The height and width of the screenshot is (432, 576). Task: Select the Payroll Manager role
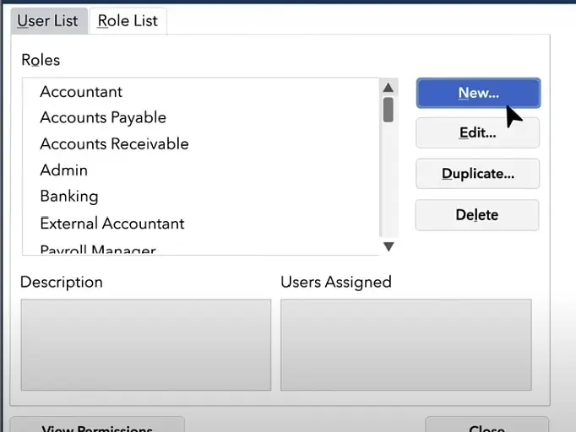pyautogui.click(x=98, y=249)
